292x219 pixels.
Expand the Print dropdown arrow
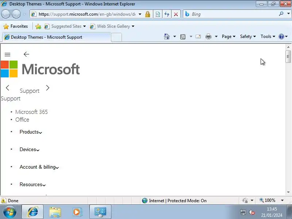coord(216,36)
